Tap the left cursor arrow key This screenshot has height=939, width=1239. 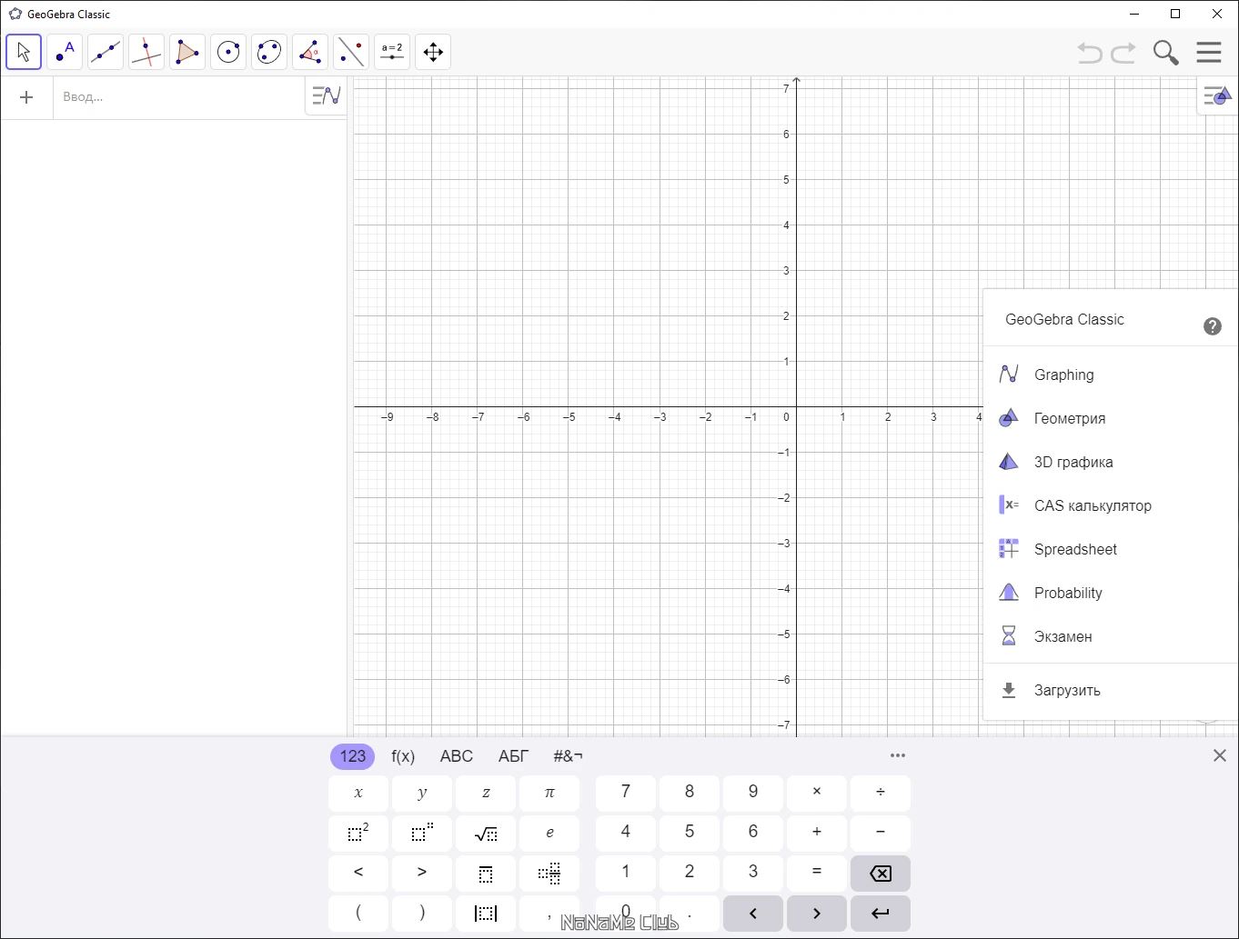(x=753, y=913)
